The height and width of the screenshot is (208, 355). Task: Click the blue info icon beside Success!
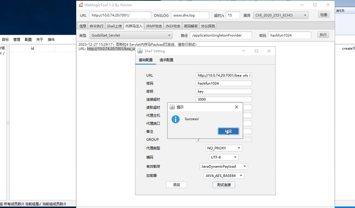pyautogui.click(x=176, y=119)
